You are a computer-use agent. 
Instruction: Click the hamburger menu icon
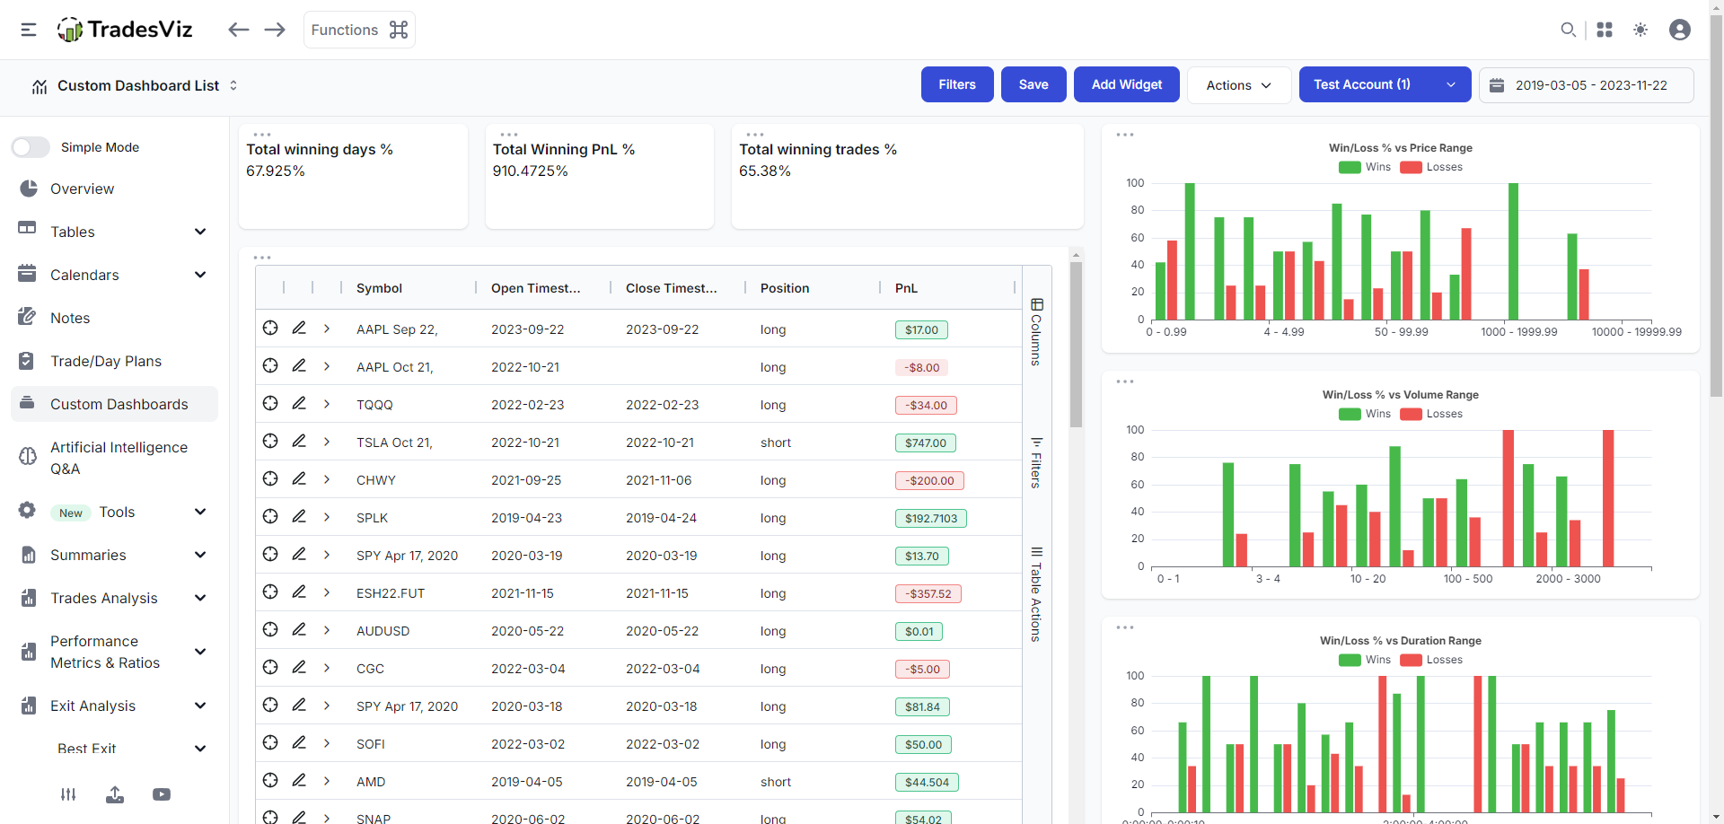(29, 30)
